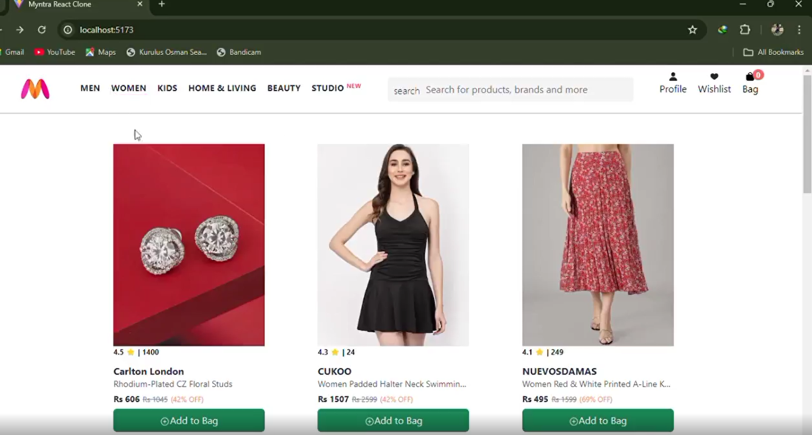The width and height of the screenshot is (812, 435).
Task: Select the WOMEN category
Action: [128, 88]
